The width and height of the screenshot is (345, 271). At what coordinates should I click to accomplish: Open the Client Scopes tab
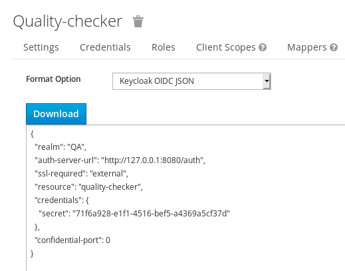(226, 47)
